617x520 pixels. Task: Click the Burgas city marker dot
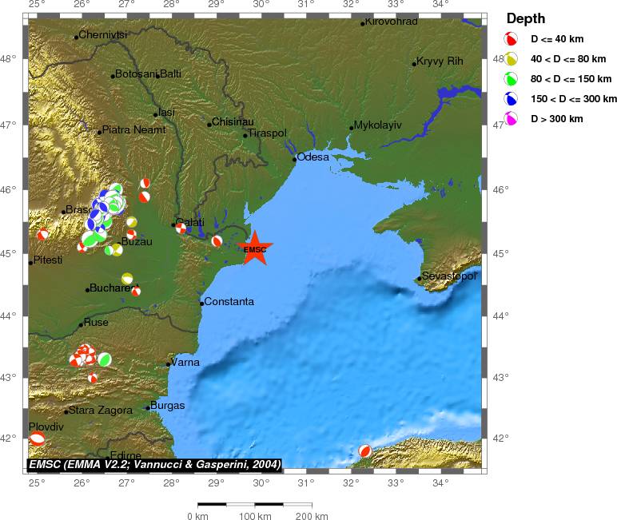coord(148,408)
